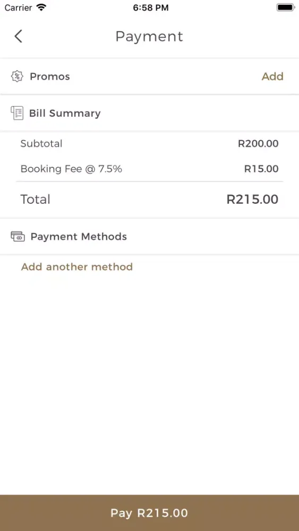Click the Total label
Screen dimensions: 299x531
[35, 200]
